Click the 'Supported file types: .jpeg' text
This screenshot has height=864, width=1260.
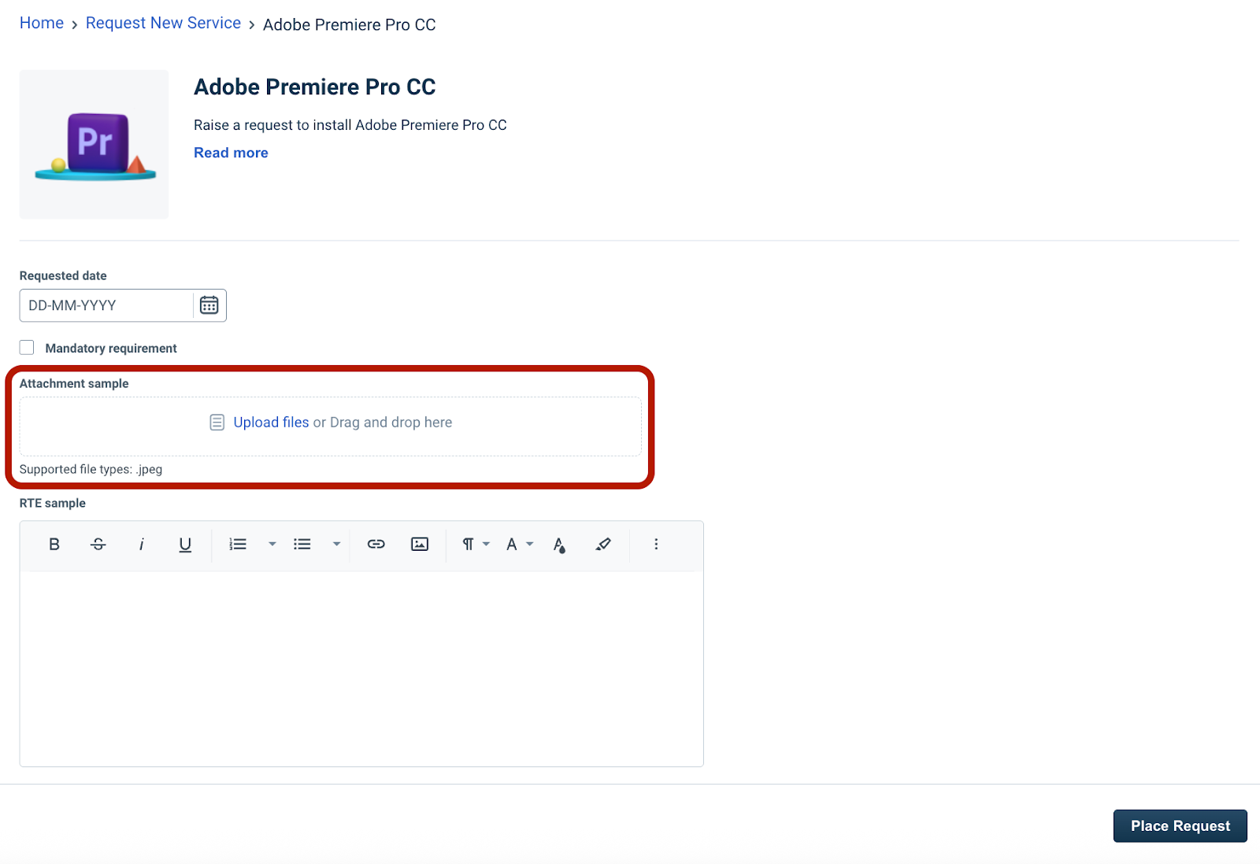click(91, 469)
